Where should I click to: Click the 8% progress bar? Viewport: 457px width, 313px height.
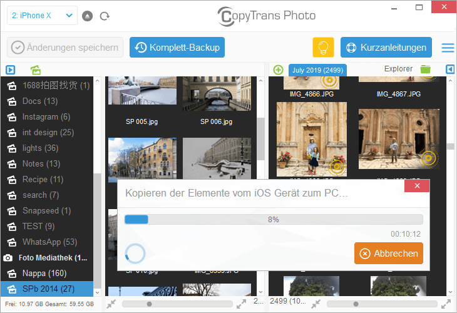pyautogui.click(x=274, y=220)
